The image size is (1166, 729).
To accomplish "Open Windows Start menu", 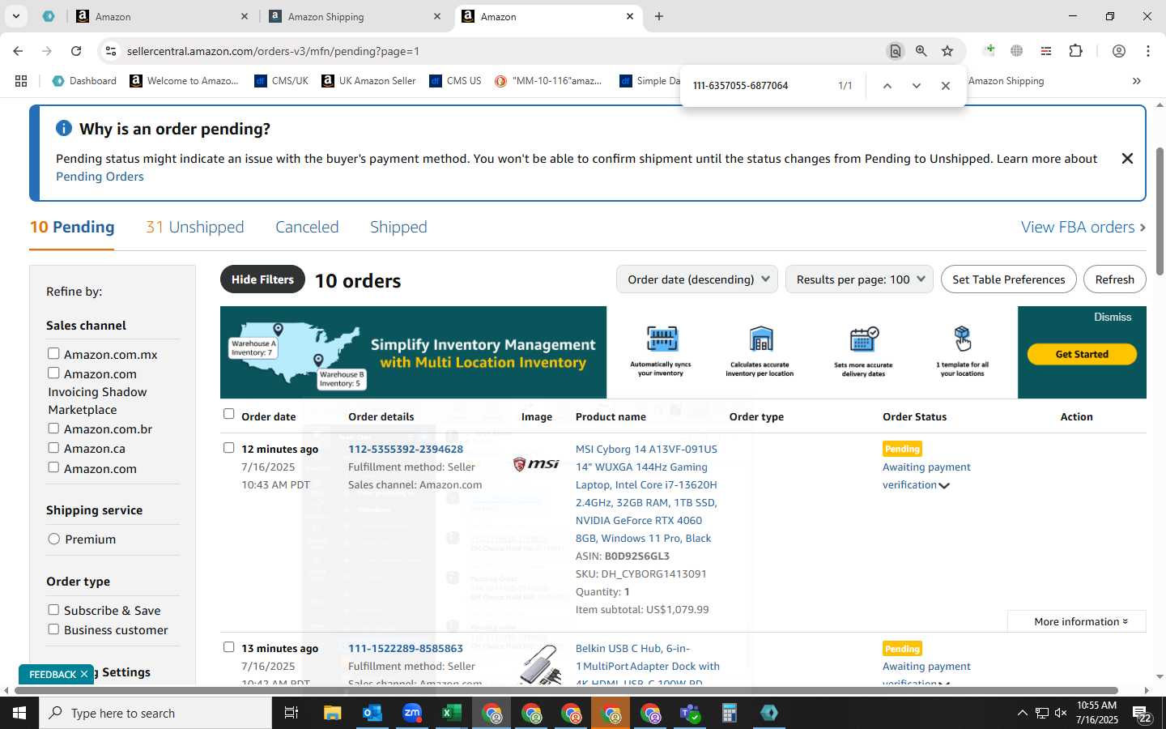I will 19,713.
